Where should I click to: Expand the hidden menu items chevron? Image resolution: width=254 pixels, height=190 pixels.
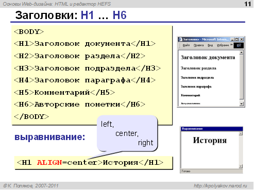tap(231, 45)
